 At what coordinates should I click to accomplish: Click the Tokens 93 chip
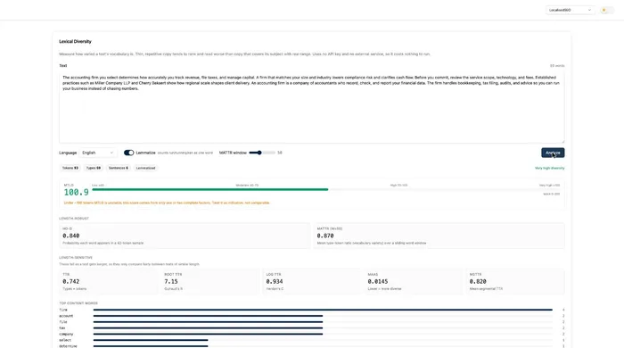click(70, 168)
